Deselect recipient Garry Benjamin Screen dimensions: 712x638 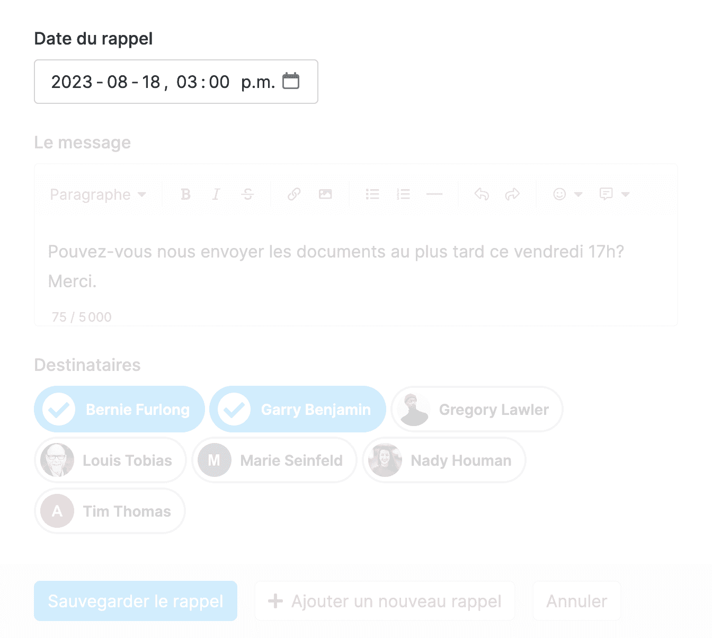[298, 409]
